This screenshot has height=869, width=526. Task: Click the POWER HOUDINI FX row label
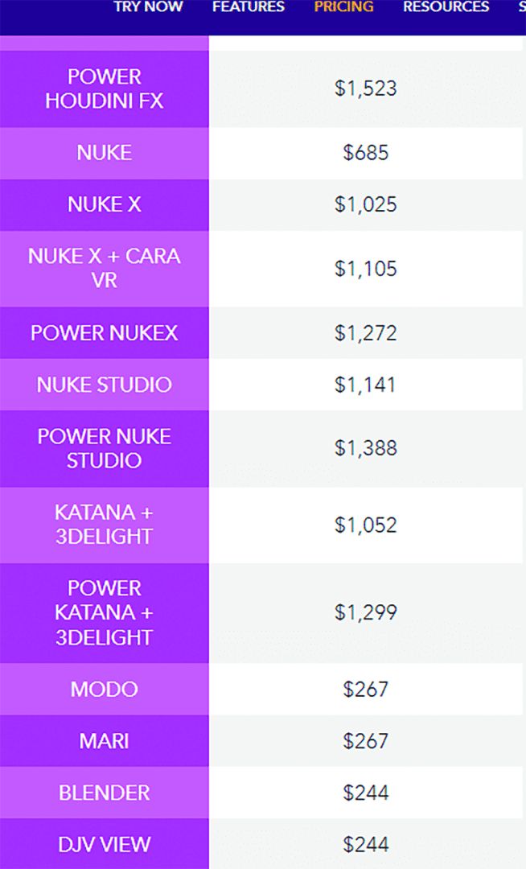click(105, 89)
